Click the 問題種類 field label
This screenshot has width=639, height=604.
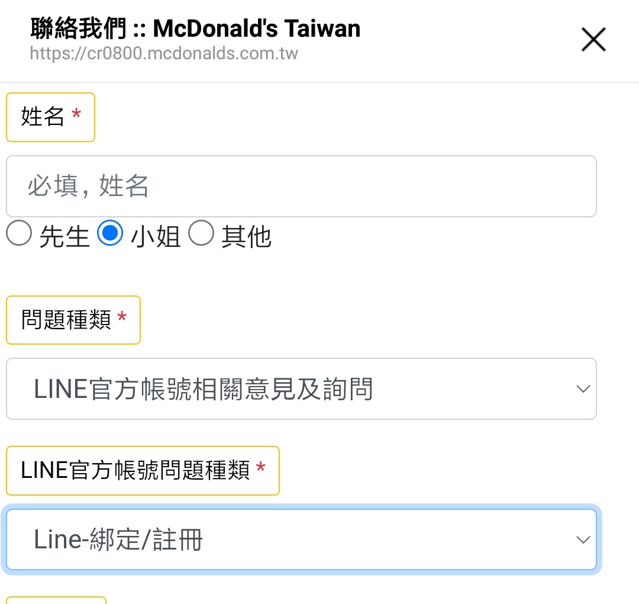pos(66,320)
